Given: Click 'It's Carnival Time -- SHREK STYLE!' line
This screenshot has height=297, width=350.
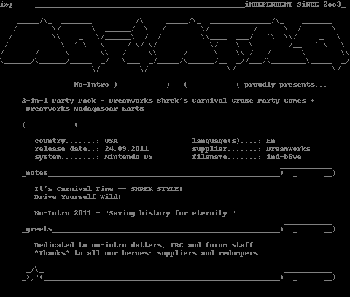Looking at the screenshot, I should tap(108, 189).
